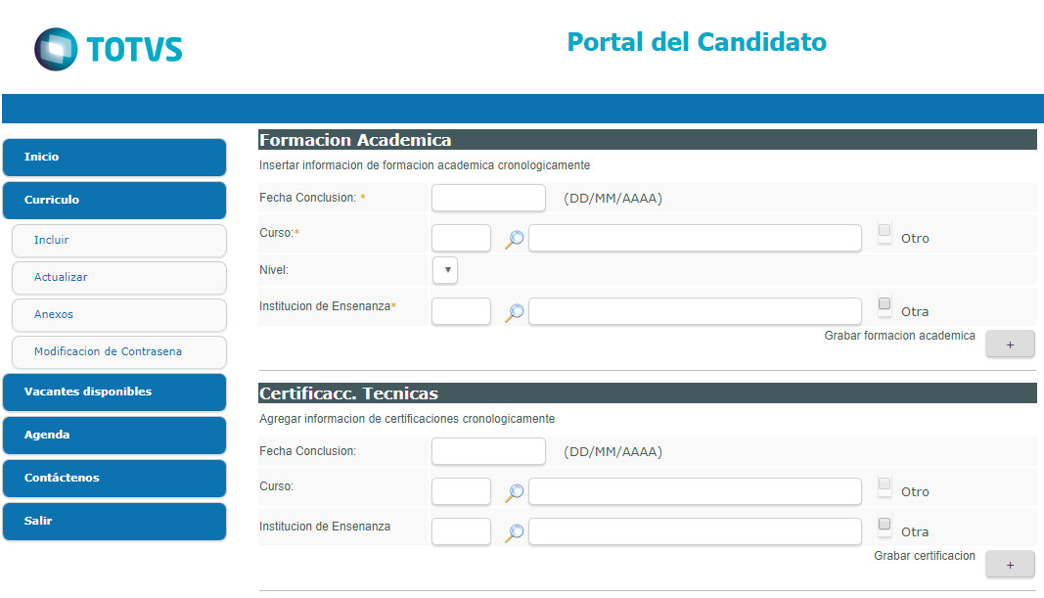Open the Agenda section

point(114,435)
